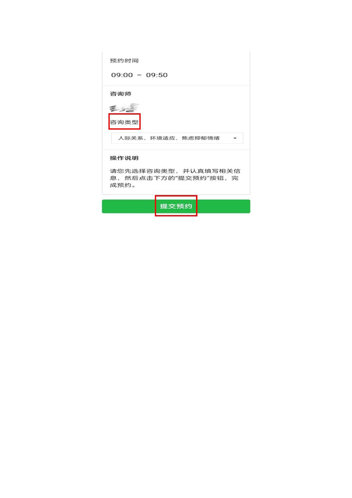Click 环境适应 text in the type selector

(x=162, y=138)
